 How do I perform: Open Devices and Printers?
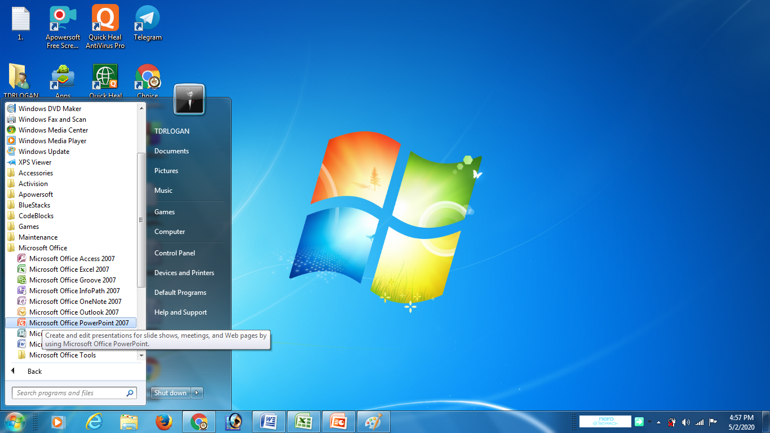(184, 273)
